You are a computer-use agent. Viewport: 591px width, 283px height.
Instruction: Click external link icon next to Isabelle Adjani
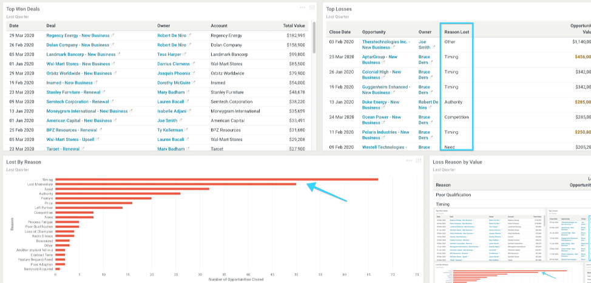point(189,111)
